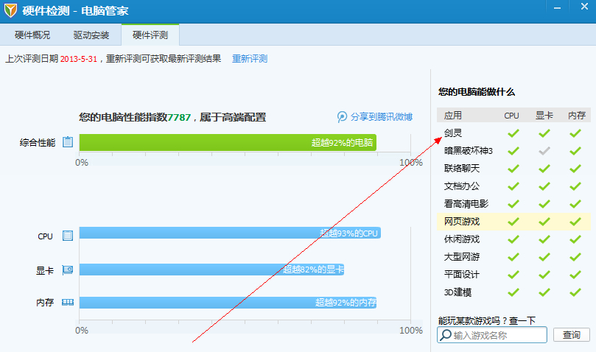The height and width of the screenshot is (352, 596).
Task: Click the 输入游戏名称 search field
Action: pyautogui.click(x=492, y=335)
